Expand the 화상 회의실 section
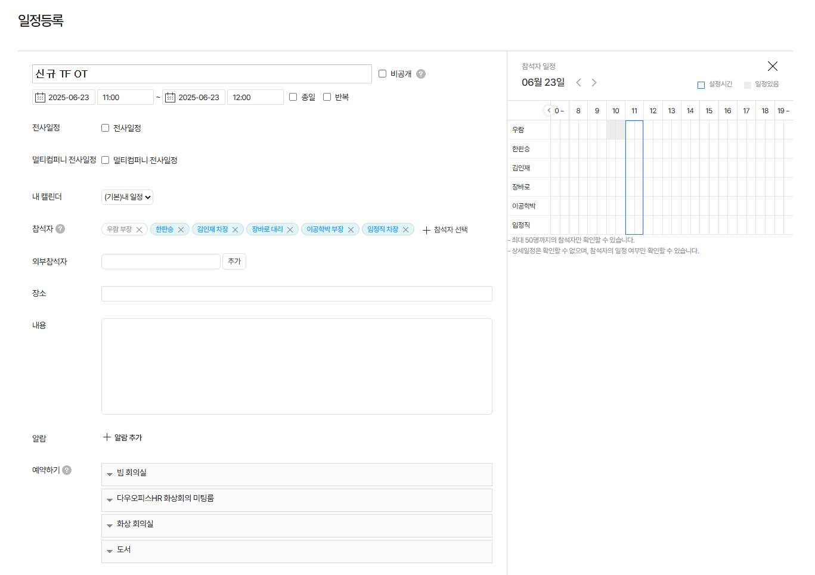 296,524
